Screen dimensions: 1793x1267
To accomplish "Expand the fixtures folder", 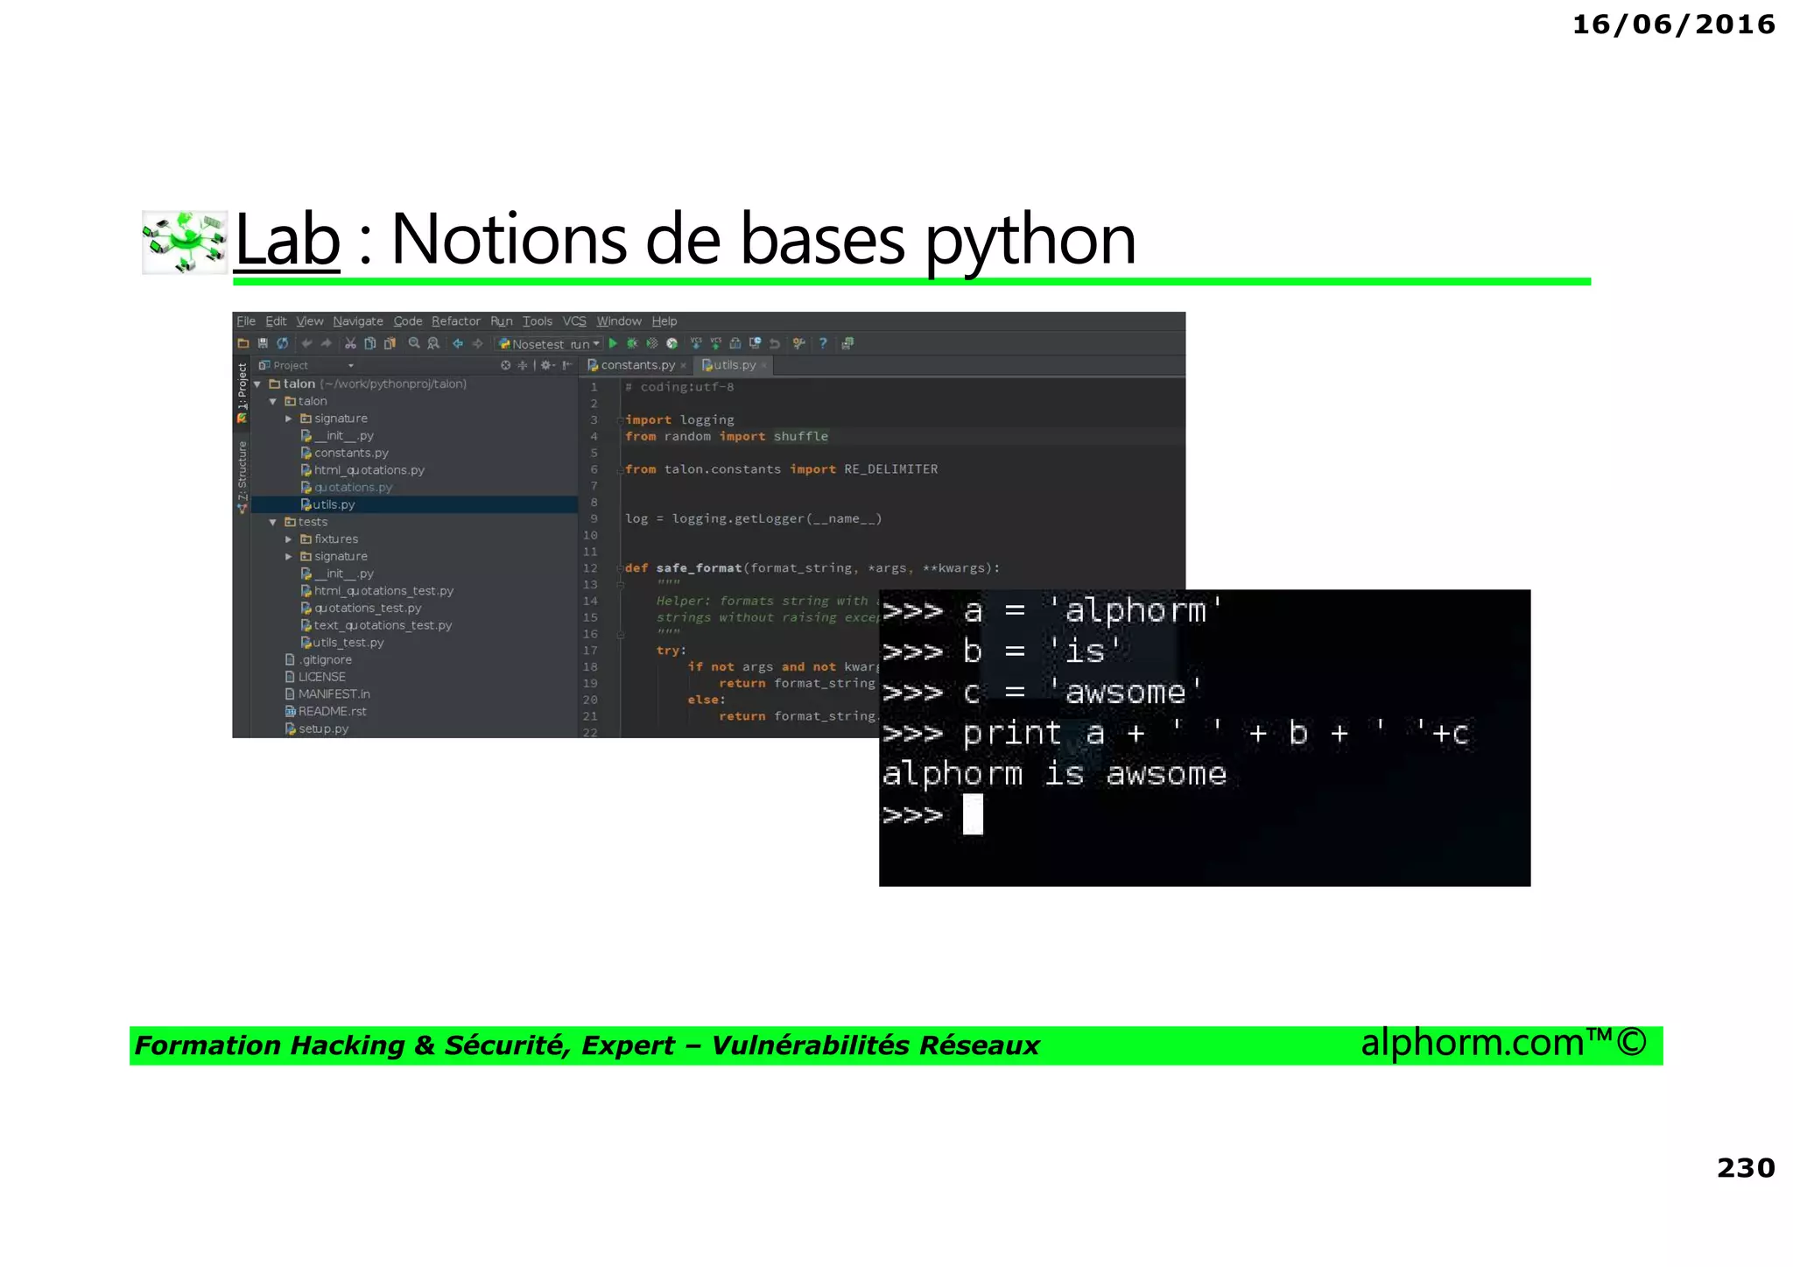I will 289,539.
